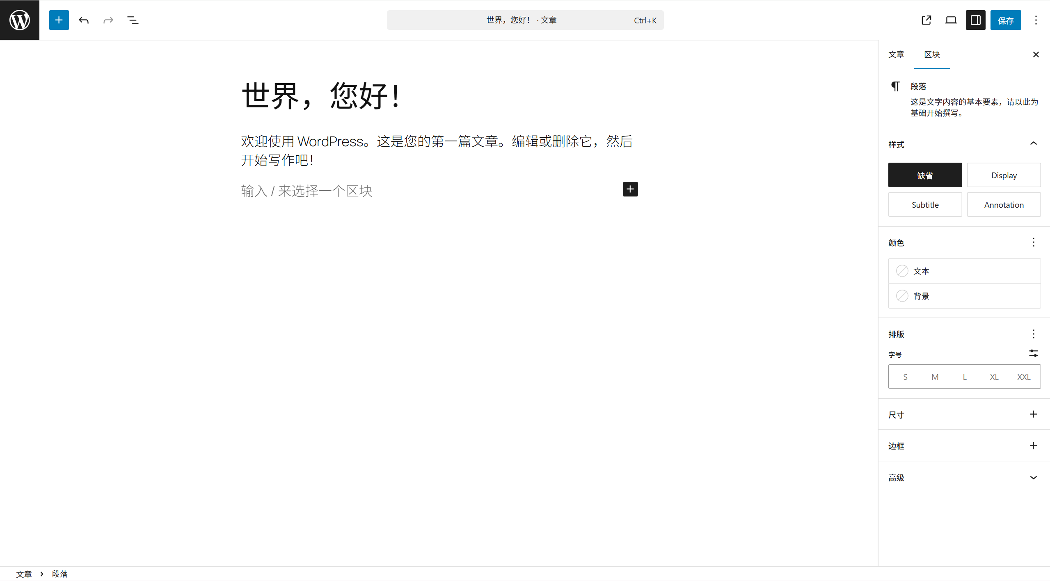Redo the last change
Viewport: 1050px width, 581px height.
point(108,20)
